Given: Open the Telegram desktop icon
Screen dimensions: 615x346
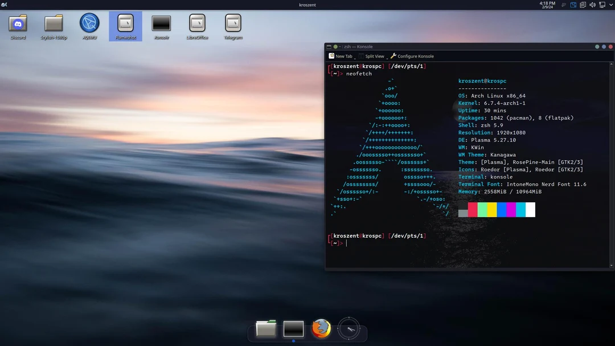Looking at the screenshot, I should [233, 26].
